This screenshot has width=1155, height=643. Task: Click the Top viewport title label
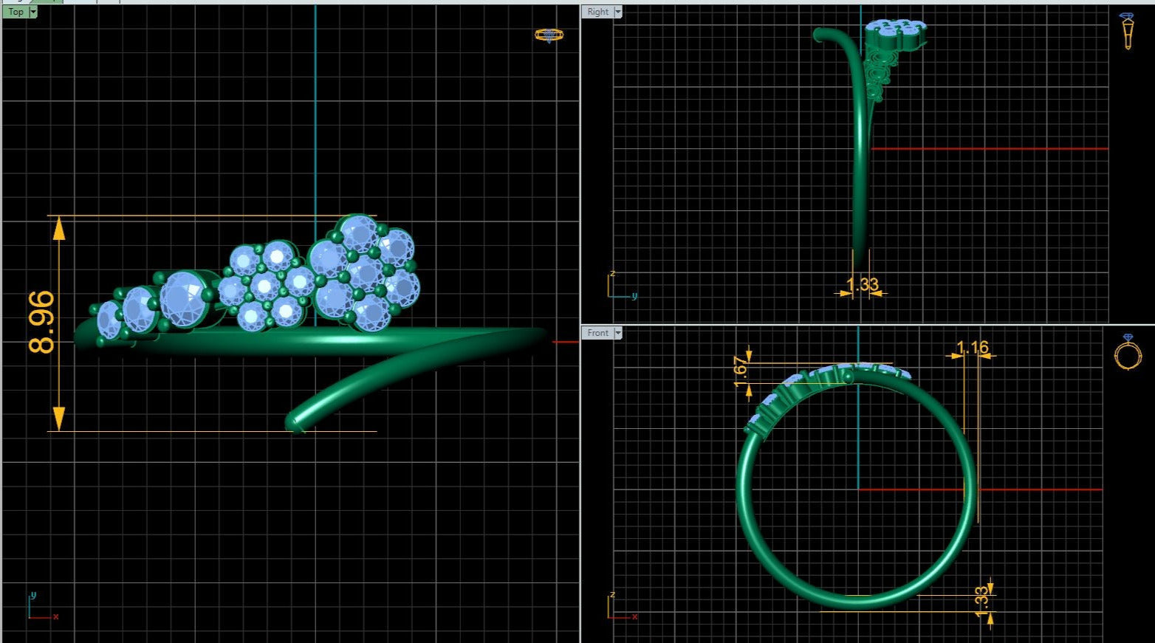pyautogui.click(x=16, y=12)
